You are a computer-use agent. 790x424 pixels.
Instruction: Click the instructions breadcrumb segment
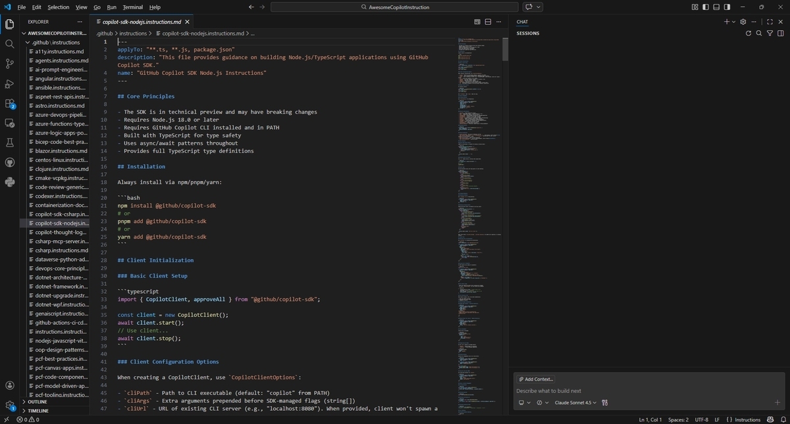click(133, 33)
